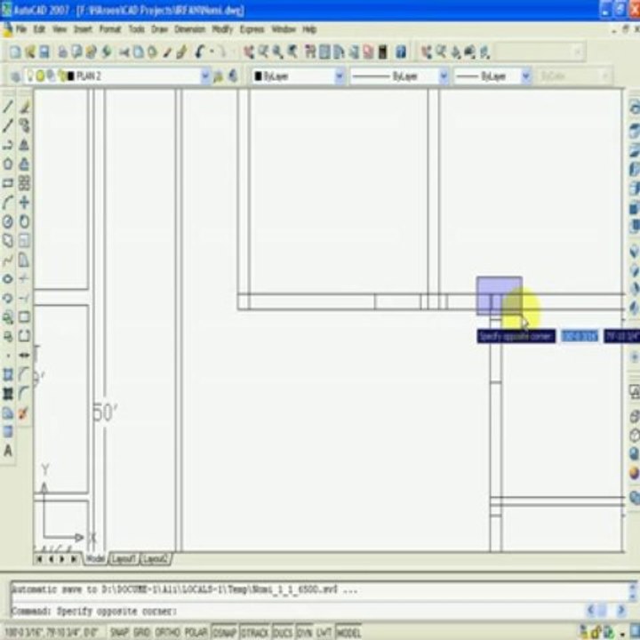The image size is (640, 640).
Task: Select the Rectangle draw tool
Action: pos(8,183)
